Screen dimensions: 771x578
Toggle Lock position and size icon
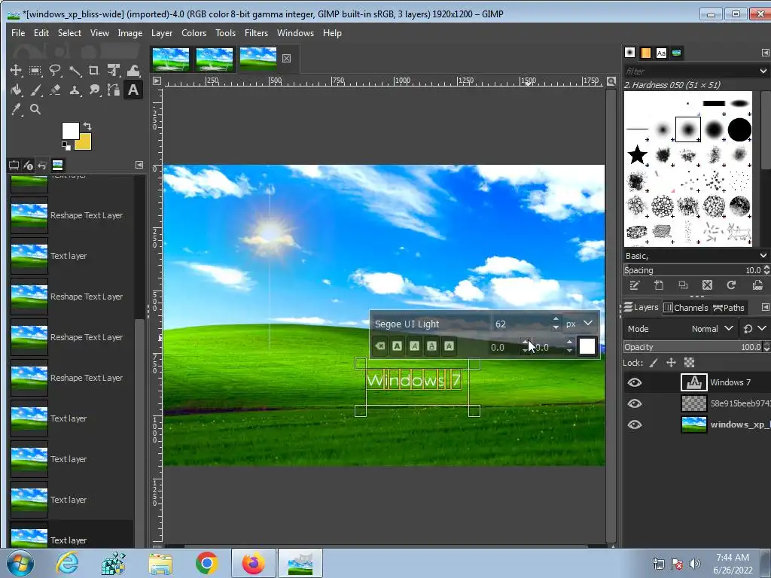671,363
